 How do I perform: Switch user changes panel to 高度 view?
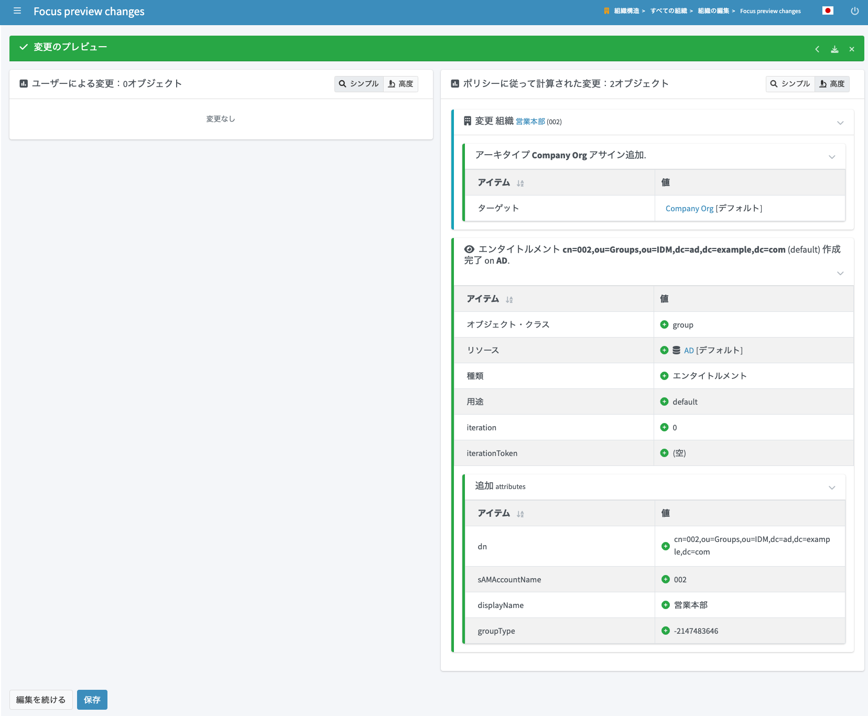coord(401,84)
